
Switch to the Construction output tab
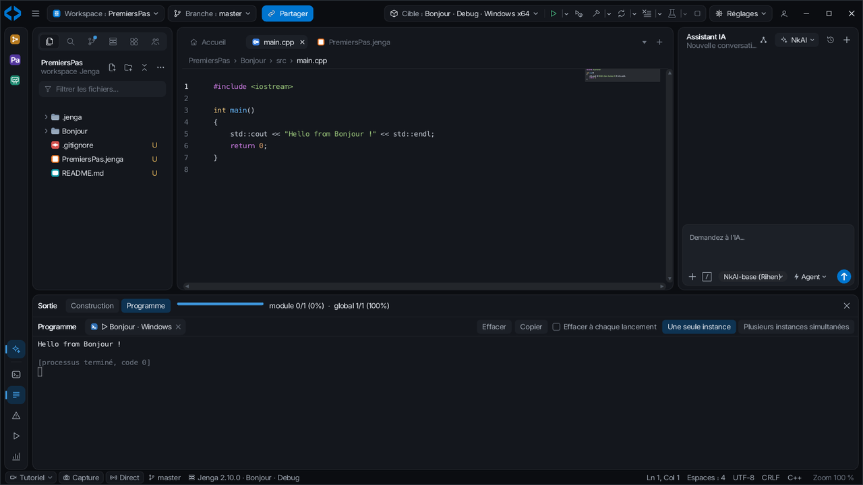pyautogui.click(x=92, y=306)
